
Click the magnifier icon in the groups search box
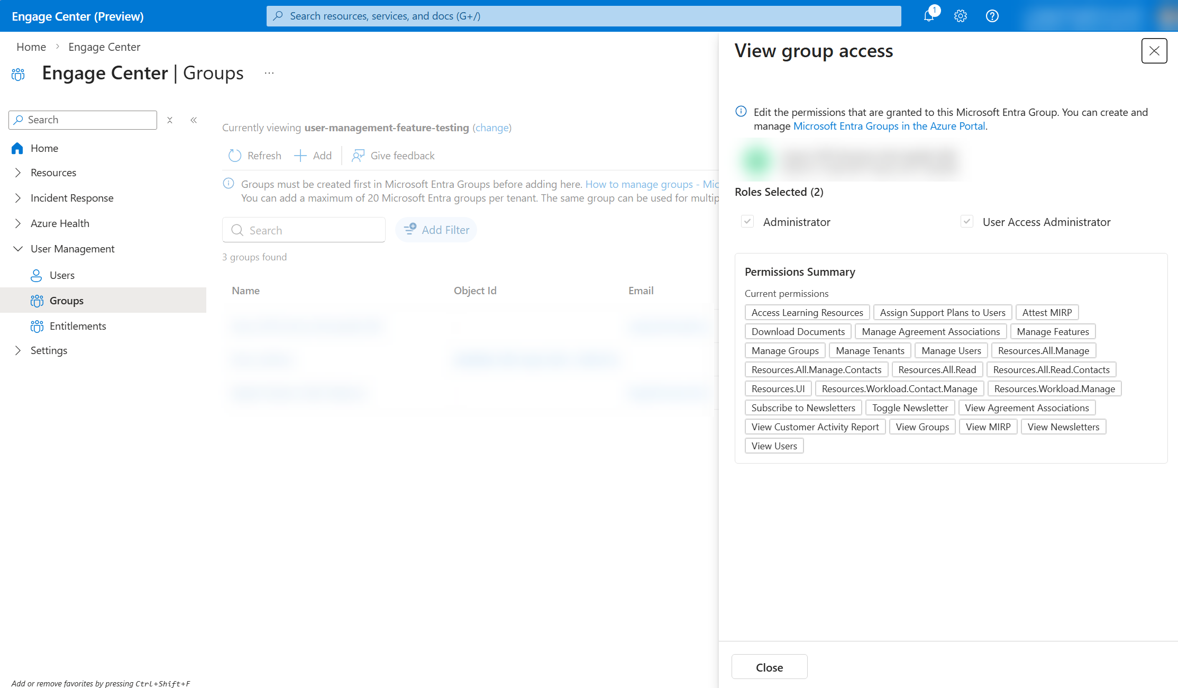click(238, 230)
